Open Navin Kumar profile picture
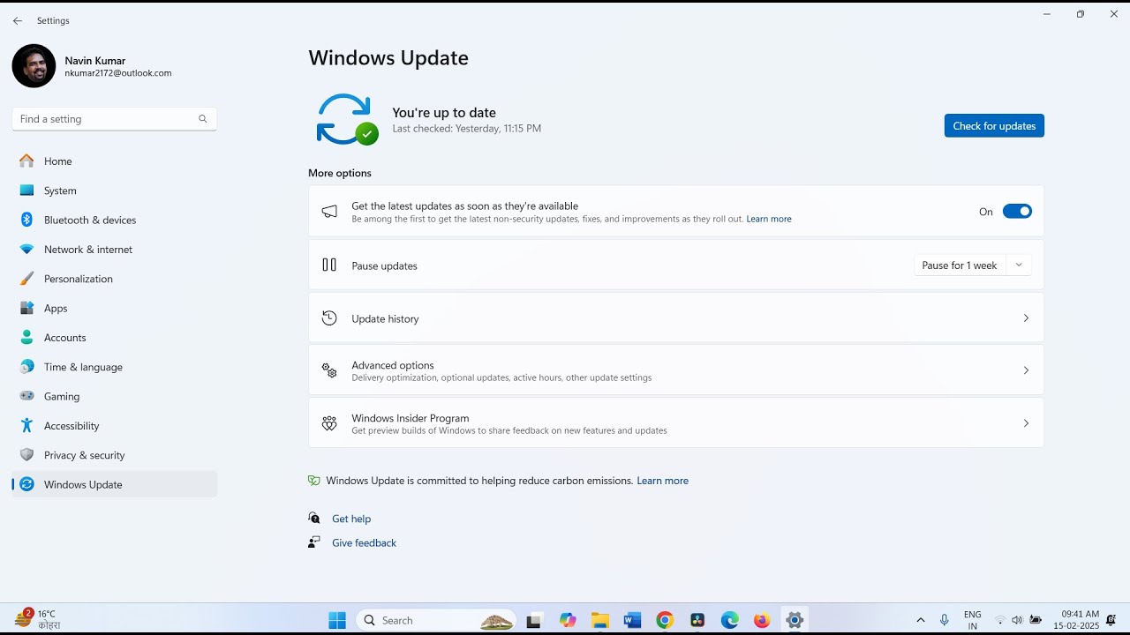The width and height of the screenshot is (1130, 635). pyautogui.click(x=34, y=66)
